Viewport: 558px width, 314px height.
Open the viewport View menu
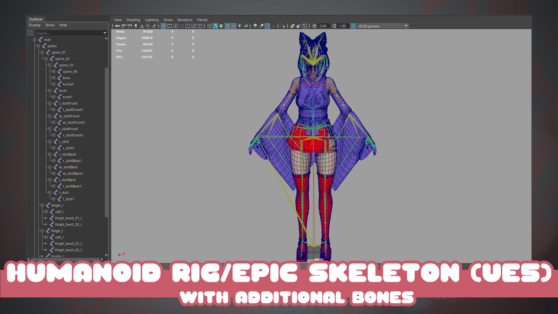[118, 20]
